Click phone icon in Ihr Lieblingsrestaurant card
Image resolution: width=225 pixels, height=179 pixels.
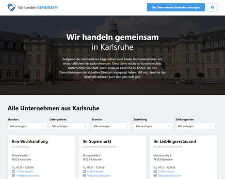pyautogui.click(x=155, y=167)
